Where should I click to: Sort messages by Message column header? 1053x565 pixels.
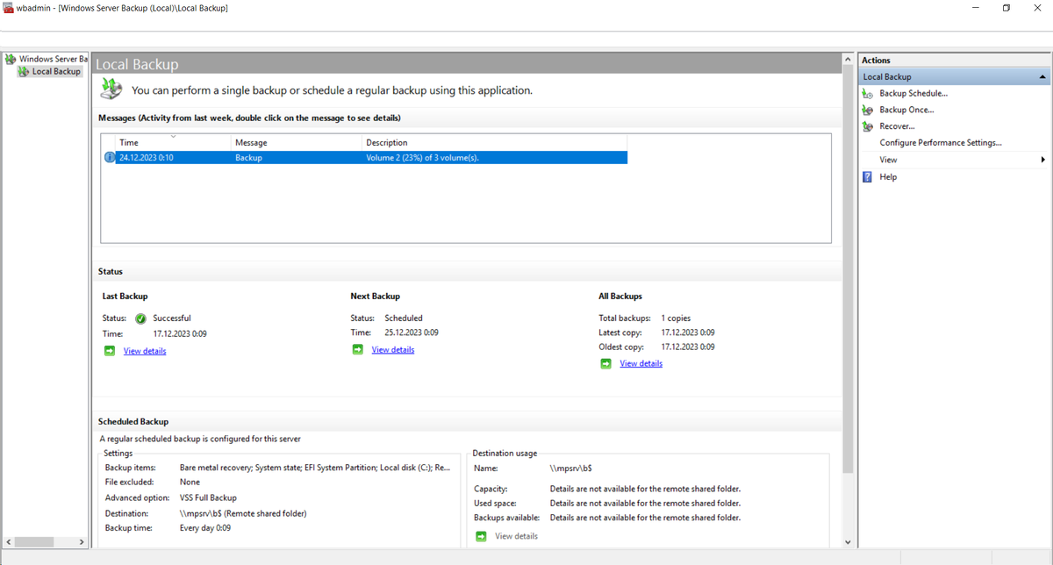(x=297, y=142)
